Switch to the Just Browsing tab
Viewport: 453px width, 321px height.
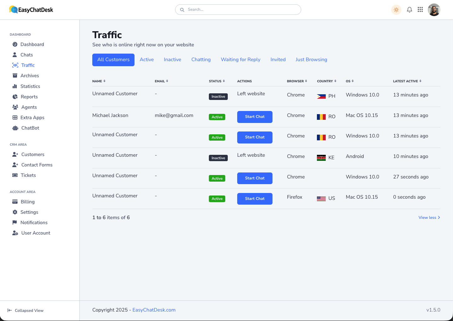[x=311, y=60]
